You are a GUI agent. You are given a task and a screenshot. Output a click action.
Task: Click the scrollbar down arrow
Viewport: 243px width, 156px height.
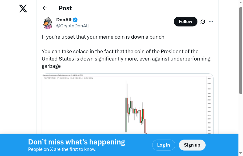[241, 153]
